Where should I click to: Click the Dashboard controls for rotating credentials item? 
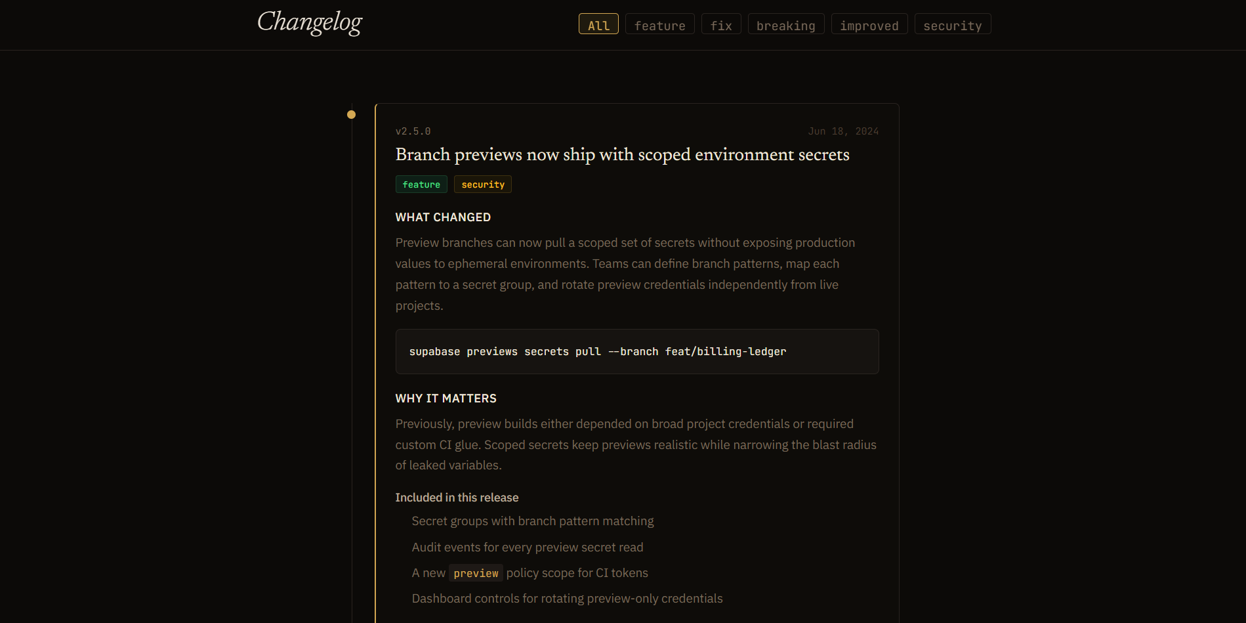click(567, 599)
